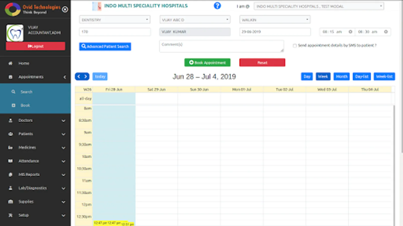Screen dimensions: 403x226
Task: Click the VIJAY KUMAR patient name field
Action: pyautogui.click(x=195, y=32)
